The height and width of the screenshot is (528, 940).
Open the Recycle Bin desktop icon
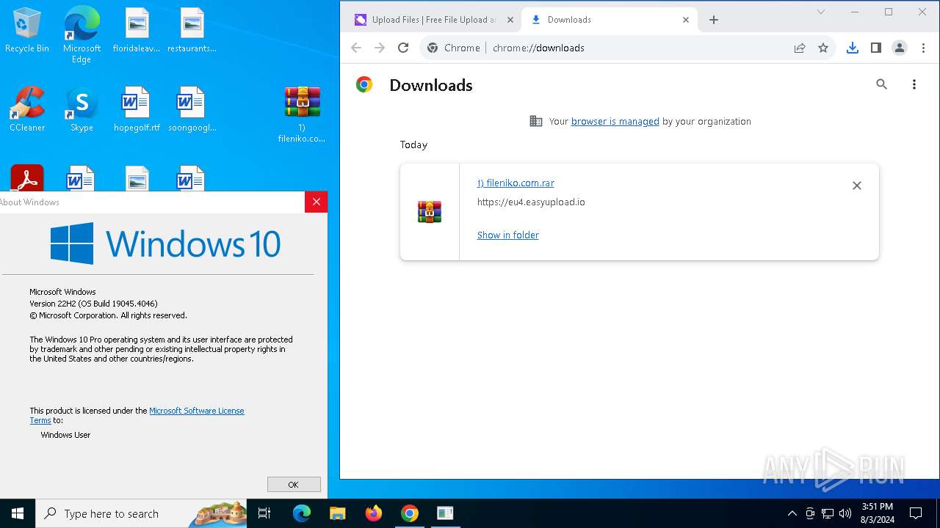[x=27, y=31]
